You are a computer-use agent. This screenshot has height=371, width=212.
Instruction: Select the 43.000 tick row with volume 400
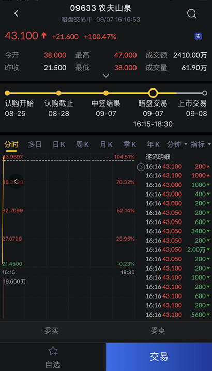178,194
